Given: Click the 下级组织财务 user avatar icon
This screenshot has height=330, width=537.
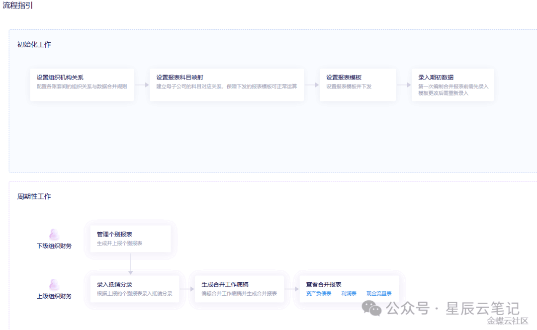Looking at the screenshot, I should 54,235.
